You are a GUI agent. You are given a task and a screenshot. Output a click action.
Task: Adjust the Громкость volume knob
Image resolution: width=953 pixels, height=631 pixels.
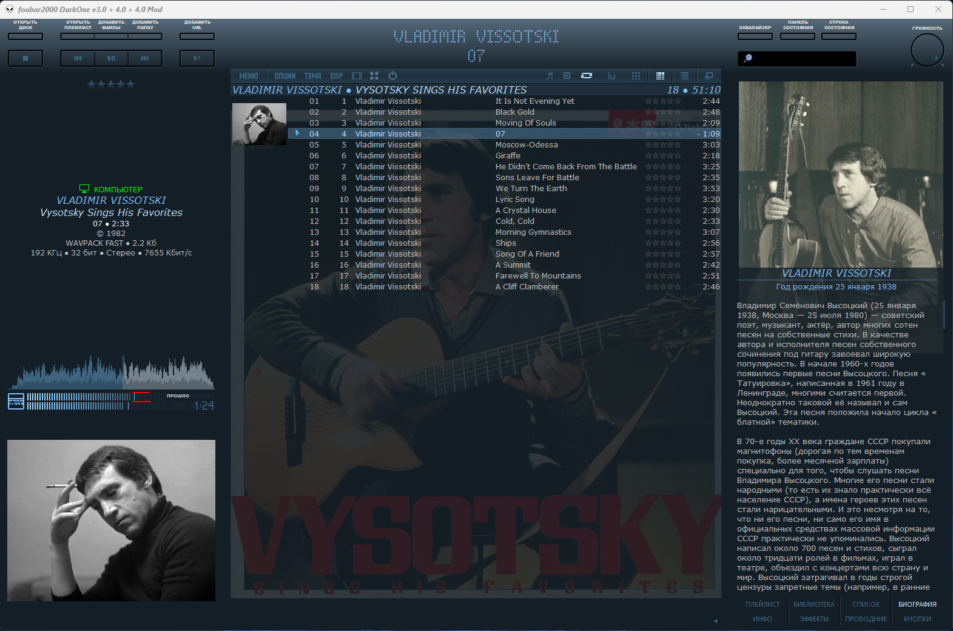pyautogui.click(x=928, y=50)
